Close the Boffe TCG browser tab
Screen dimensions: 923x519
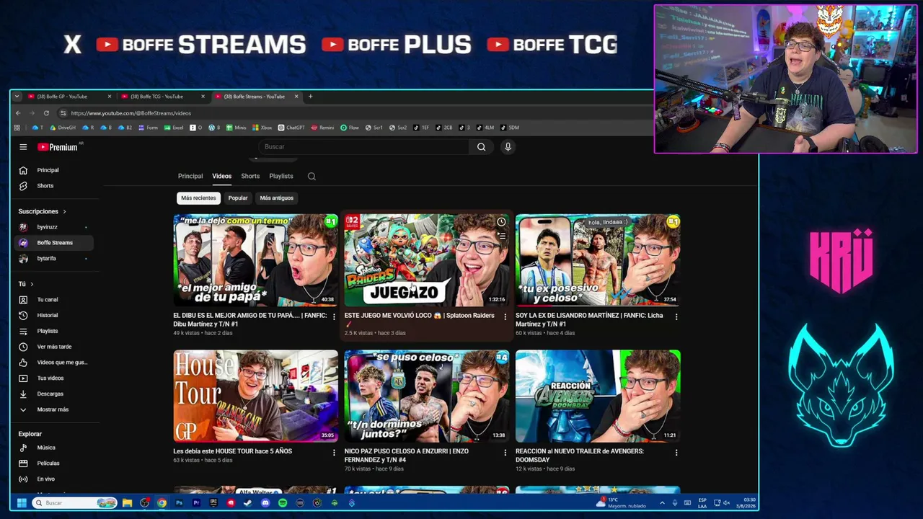[203, 97]
